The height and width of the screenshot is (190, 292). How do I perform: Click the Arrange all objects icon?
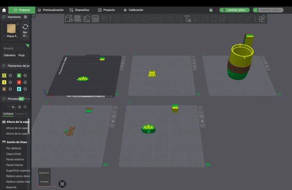coord(95,19)
